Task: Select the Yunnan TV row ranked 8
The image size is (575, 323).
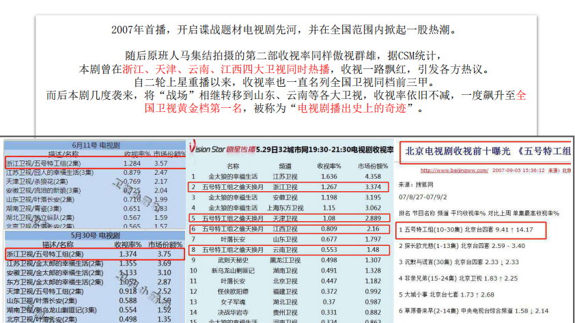Action: pyautogui.click(x=288, y=250)
